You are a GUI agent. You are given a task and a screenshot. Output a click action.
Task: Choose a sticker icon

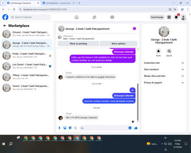[x=70, y=128]
